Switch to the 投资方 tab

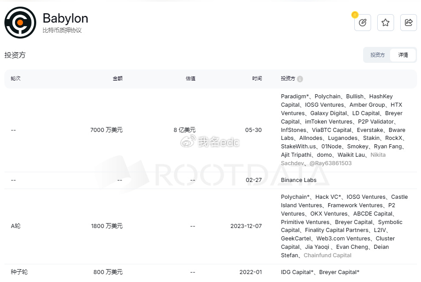click(x=377, y=55)
